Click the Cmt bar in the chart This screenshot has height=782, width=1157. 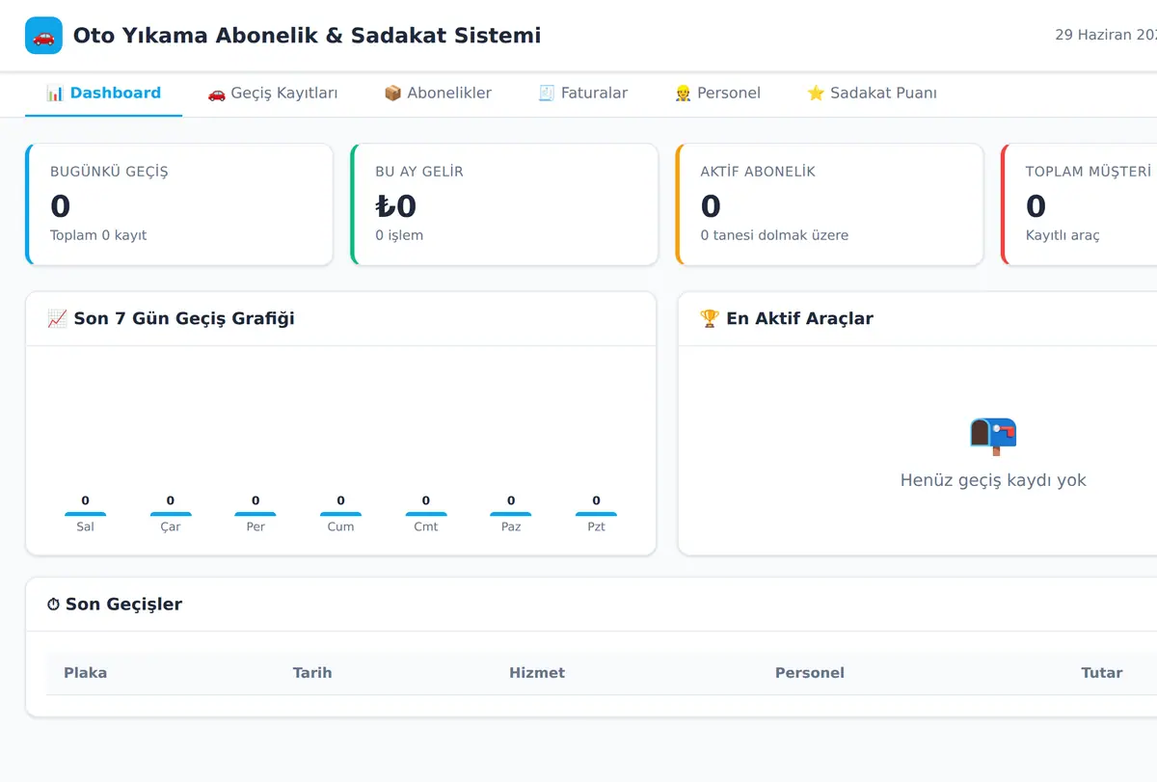(x=426, y=514)
